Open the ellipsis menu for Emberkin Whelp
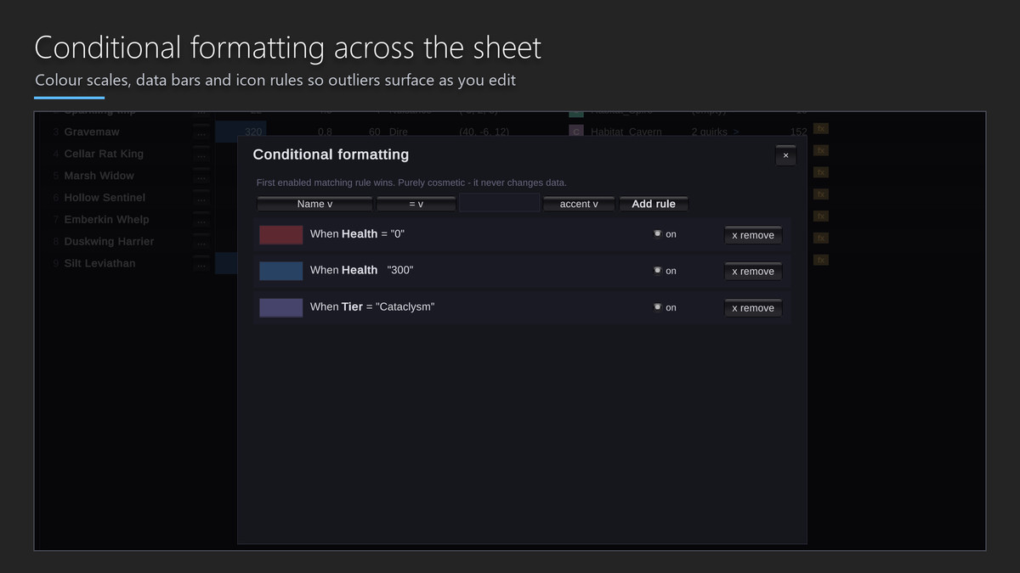 pos(201,222)
